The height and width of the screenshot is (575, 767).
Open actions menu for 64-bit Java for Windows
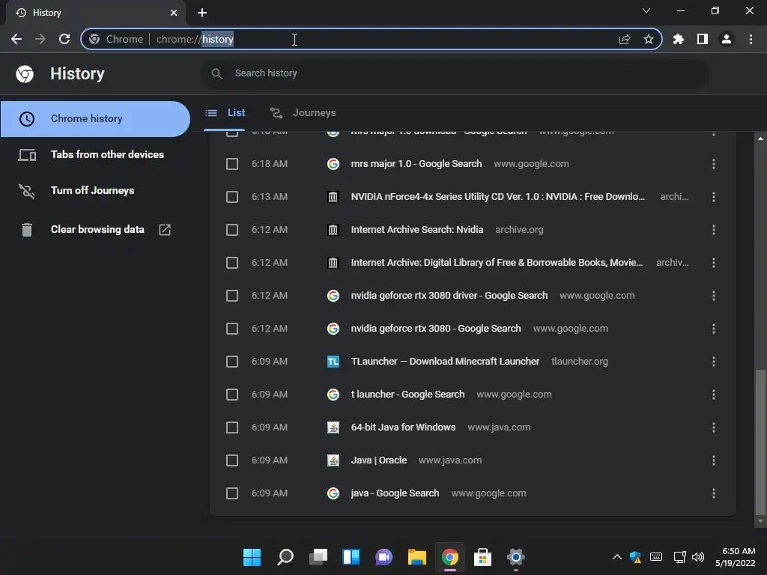[x=713, y=428]
